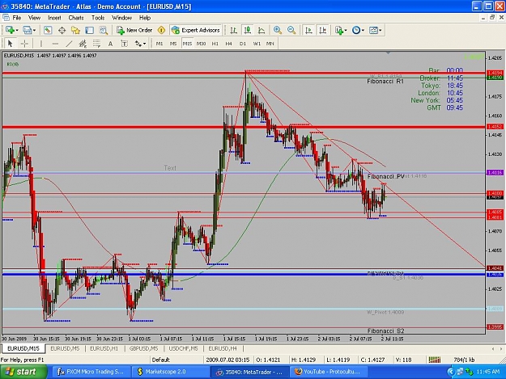Click the Periods clock icon
This screenshot has width=506, height=379.
[356, 30]
